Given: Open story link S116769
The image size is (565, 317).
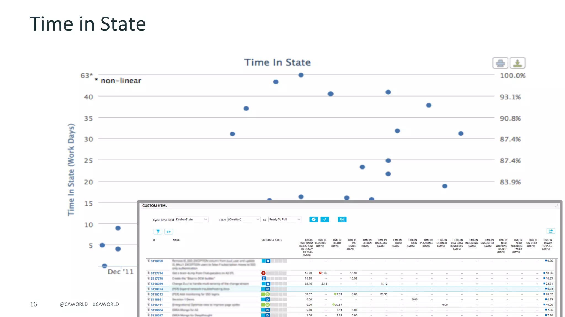Looking at the screenshot, I should pyautogui.click(x=157, y=284).
